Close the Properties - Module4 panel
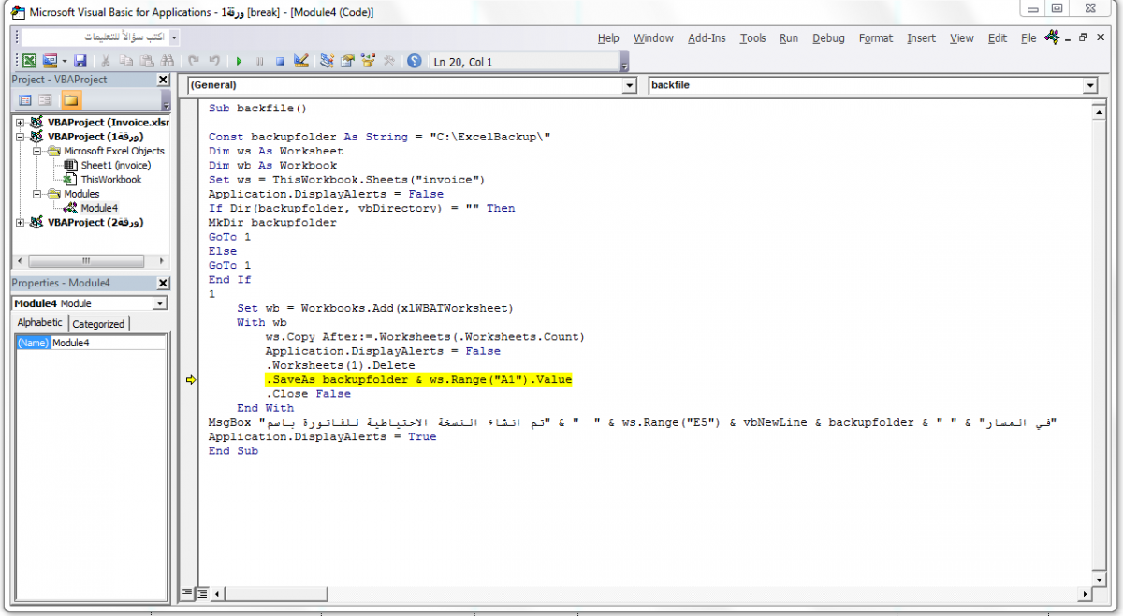The height and width of the screenshot is (616, 1123). (163, 283)
